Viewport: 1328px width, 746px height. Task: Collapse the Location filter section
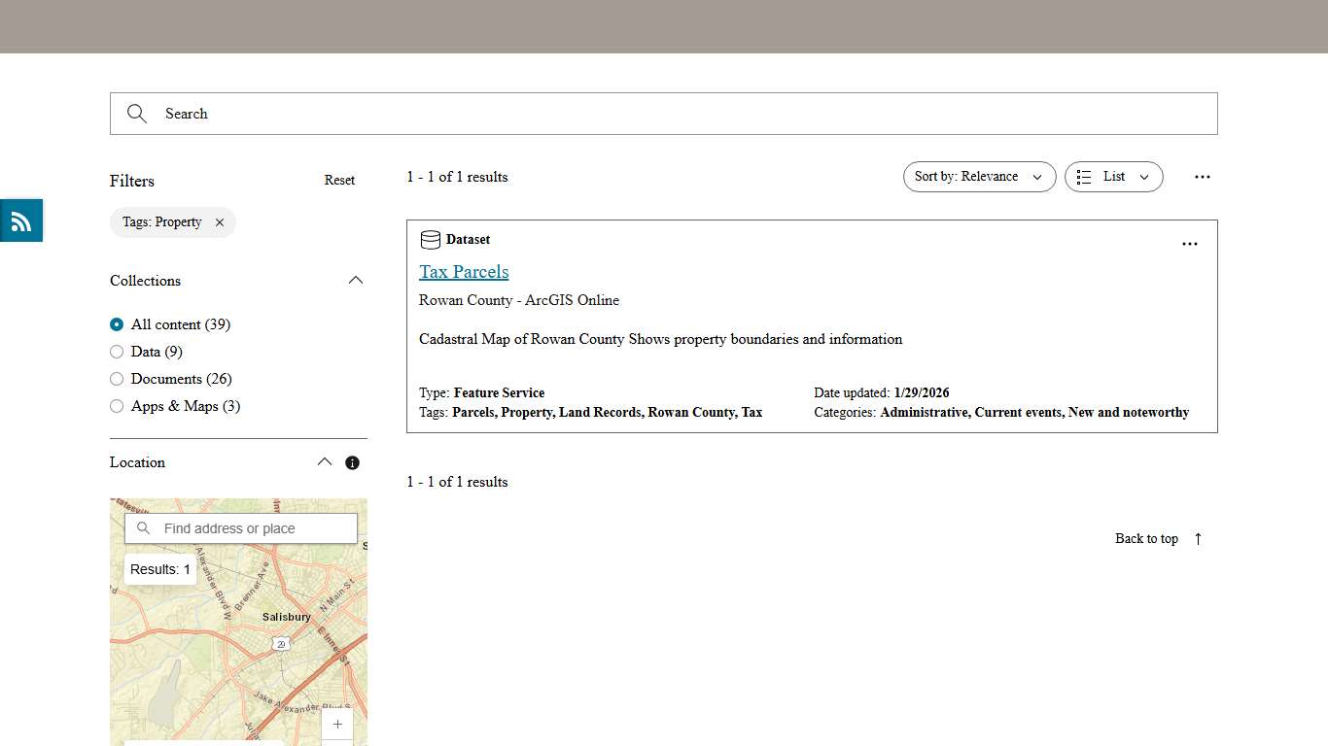click(325, 462)
